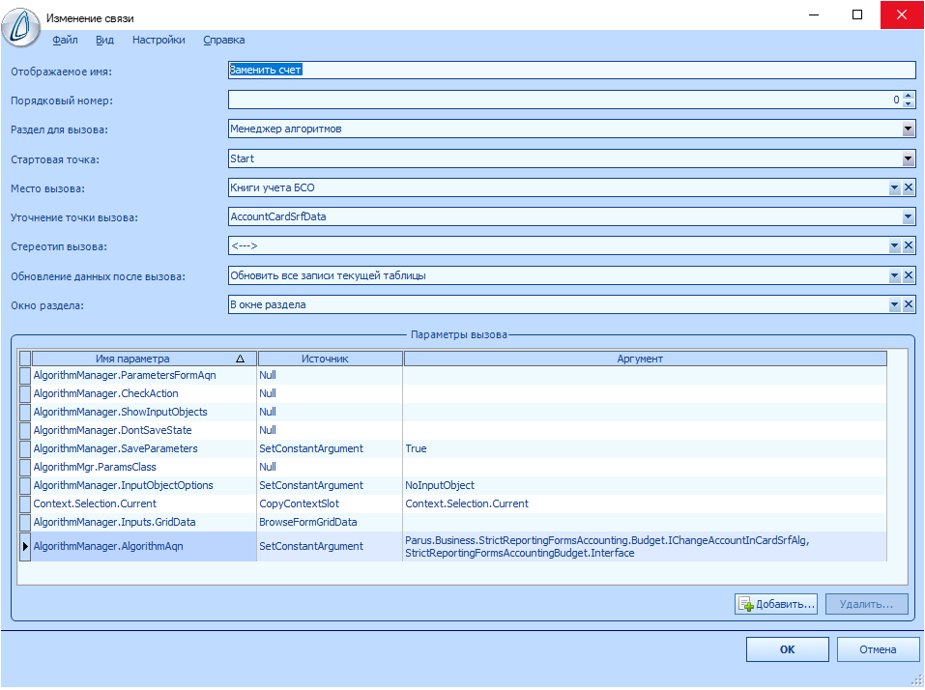
Task: Open the Файл menu
Action: (x=66, y=40)
